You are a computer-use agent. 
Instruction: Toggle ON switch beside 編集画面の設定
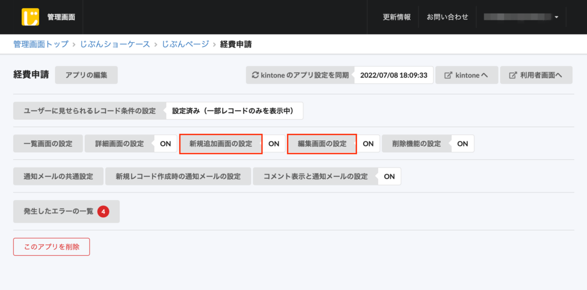[368, 144]
